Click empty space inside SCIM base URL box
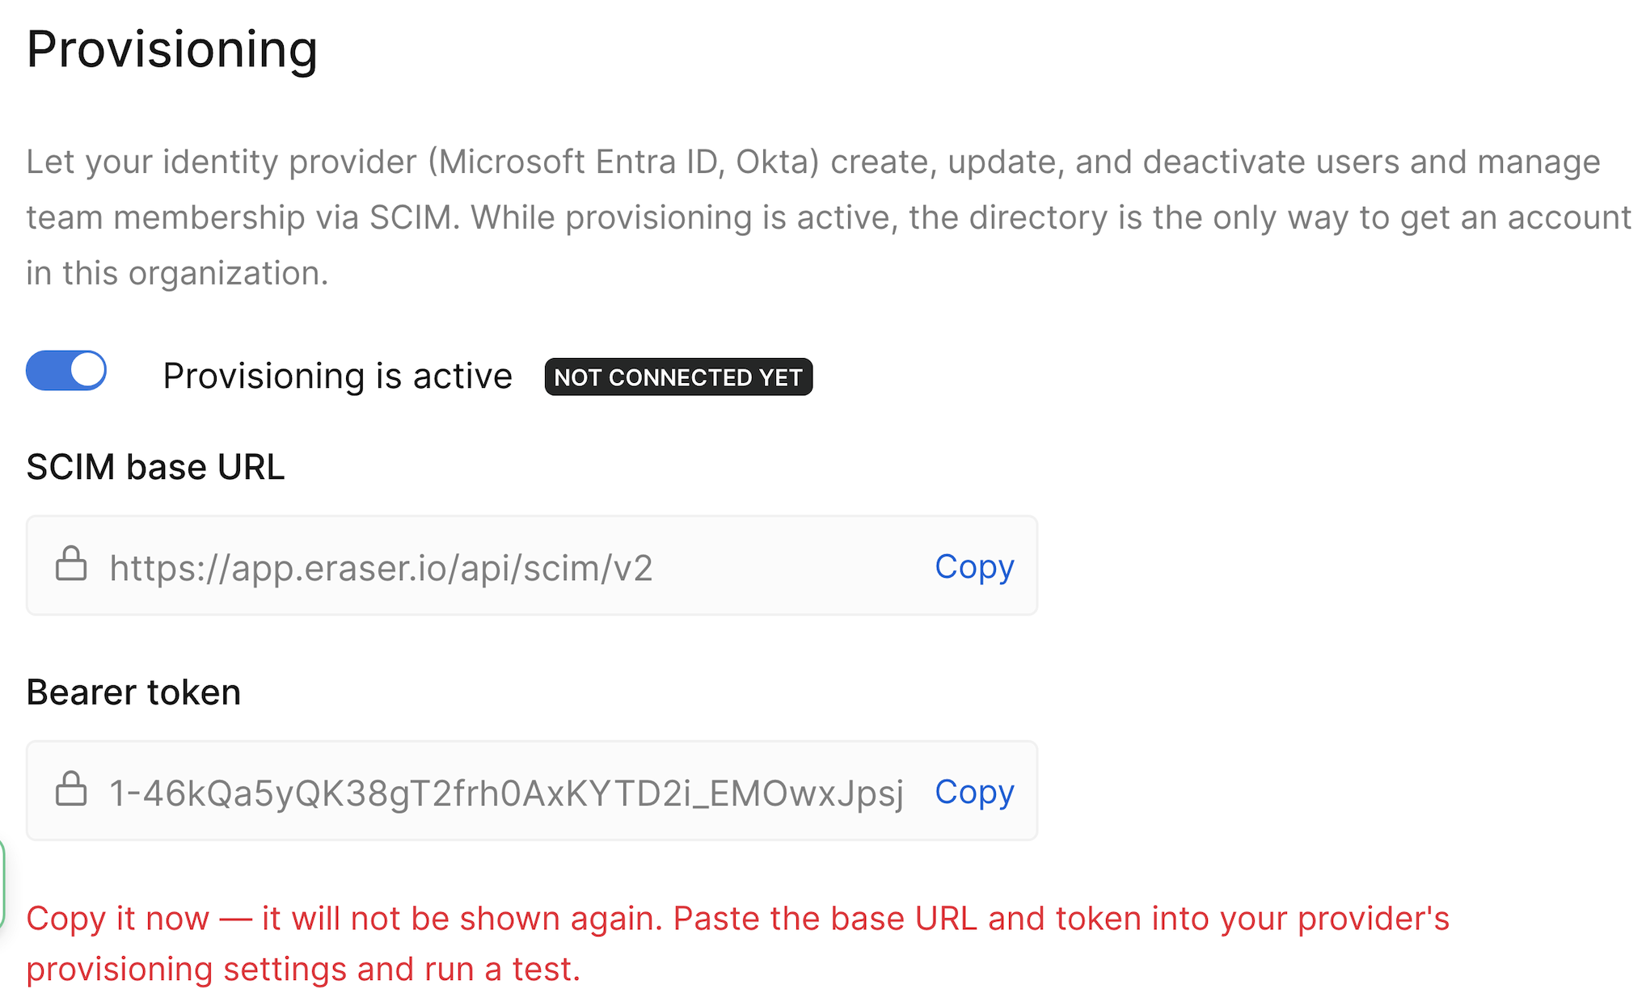 pos(792,566)
